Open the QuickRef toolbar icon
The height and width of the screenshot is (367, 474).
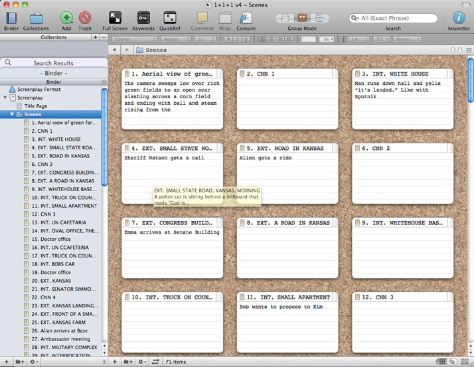(x=170, y=18)
